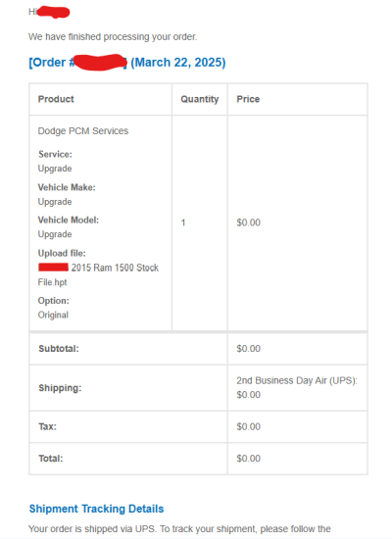Screen dimensions: 392x539
Task: Select the Dodge PCM Services product name
Action: [83, 131]
